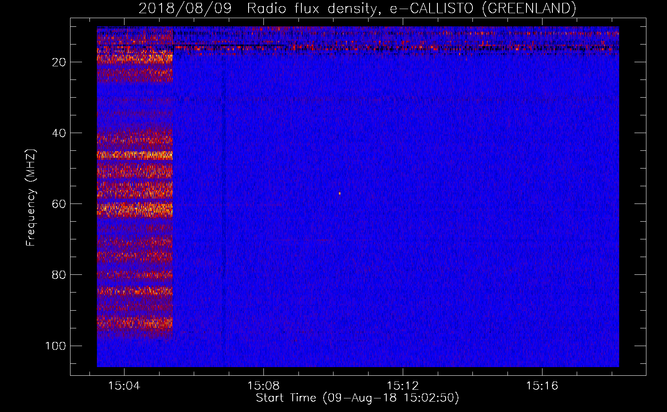Click the "15:12" time tick label
This screenshot has height=412, width=667.
click(403, 386)
